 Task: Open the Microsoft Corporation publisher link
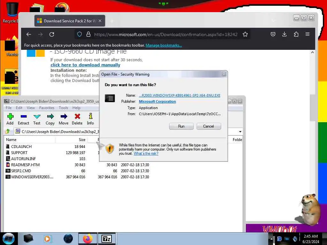157,101
